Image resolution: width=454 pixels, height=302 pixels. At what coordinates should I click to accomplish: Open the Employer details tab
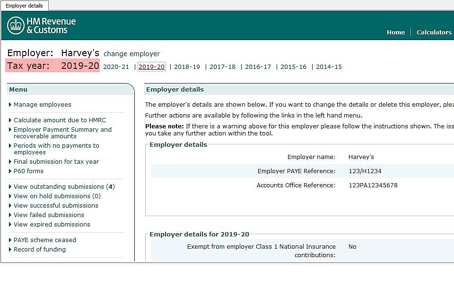point(24,6)
